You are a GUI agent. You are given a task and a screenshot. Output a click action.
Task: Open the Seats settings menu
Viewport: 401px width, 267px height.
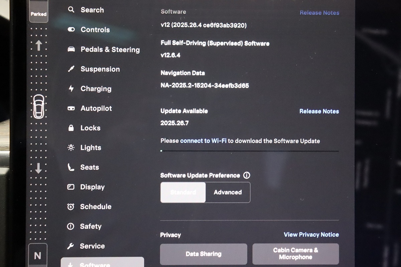(89, 167)
